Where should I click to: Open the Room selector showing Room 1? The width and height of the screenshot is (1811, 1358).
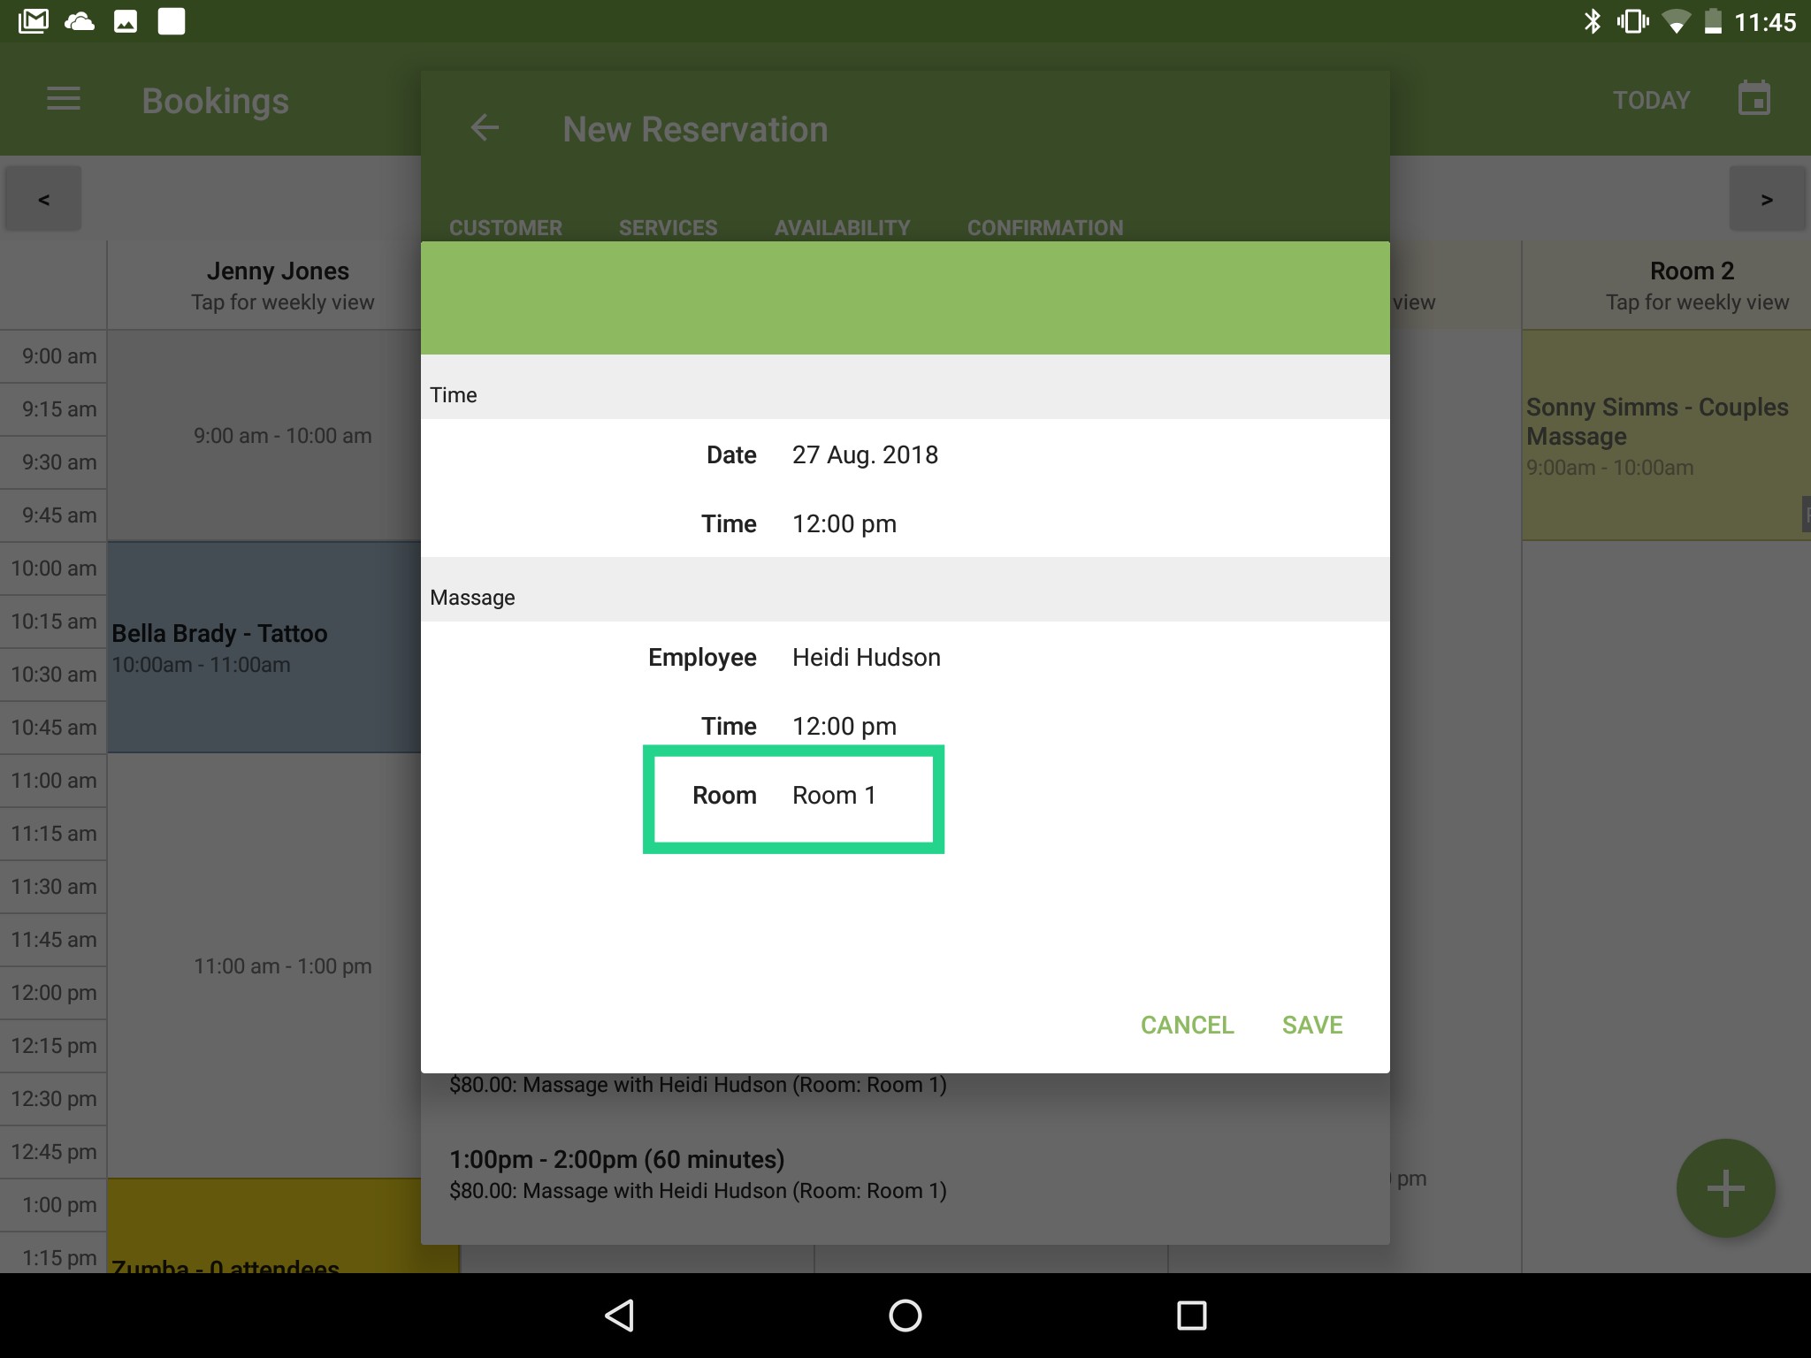832,795
